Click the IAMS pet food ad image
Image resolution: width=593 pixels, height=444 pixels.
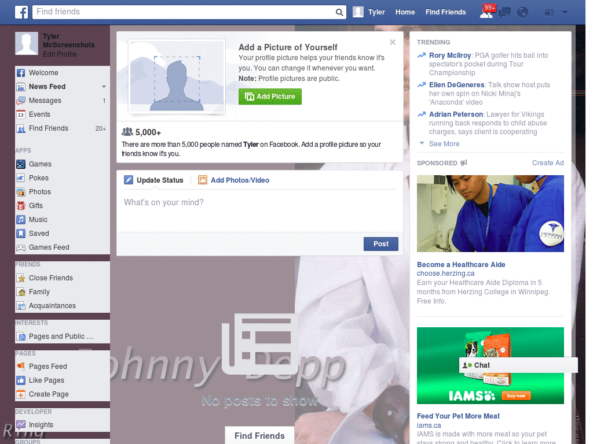[x=490, y=365]
